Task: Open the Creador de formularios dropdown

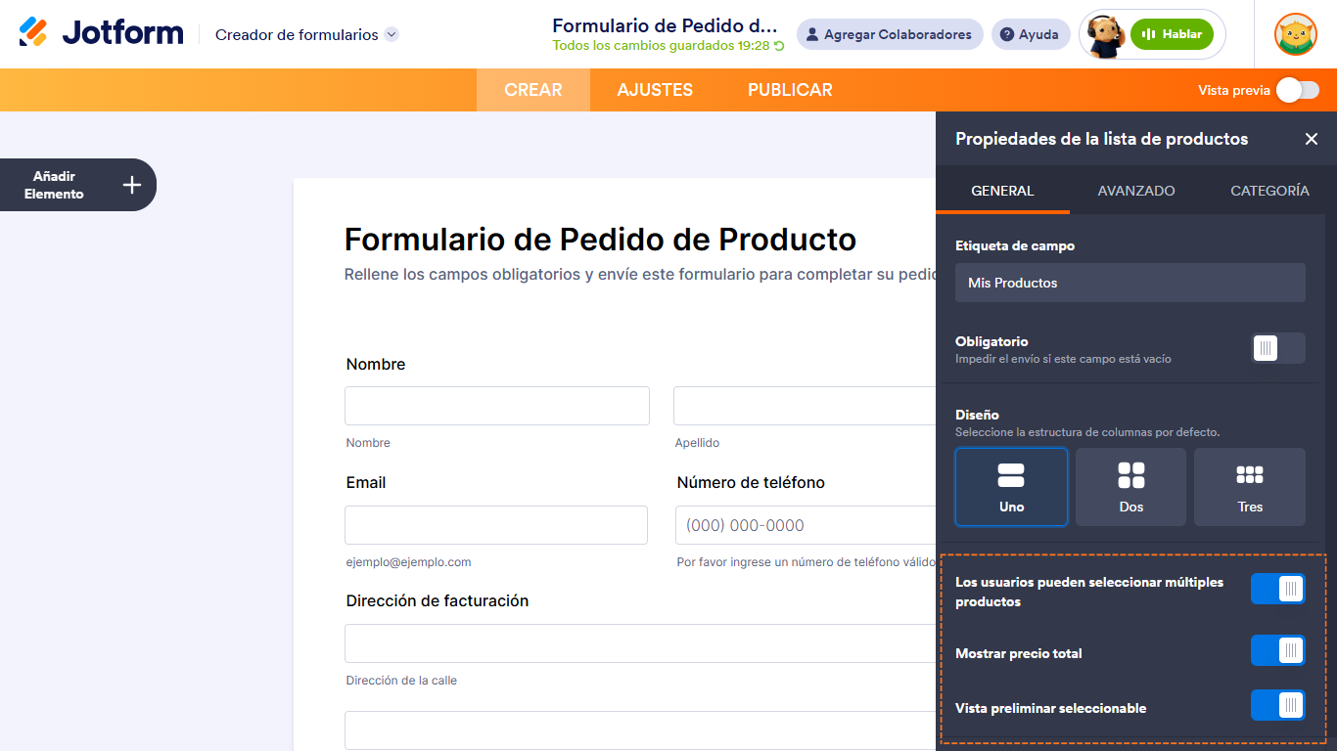Action: click(x=306, y=34)
